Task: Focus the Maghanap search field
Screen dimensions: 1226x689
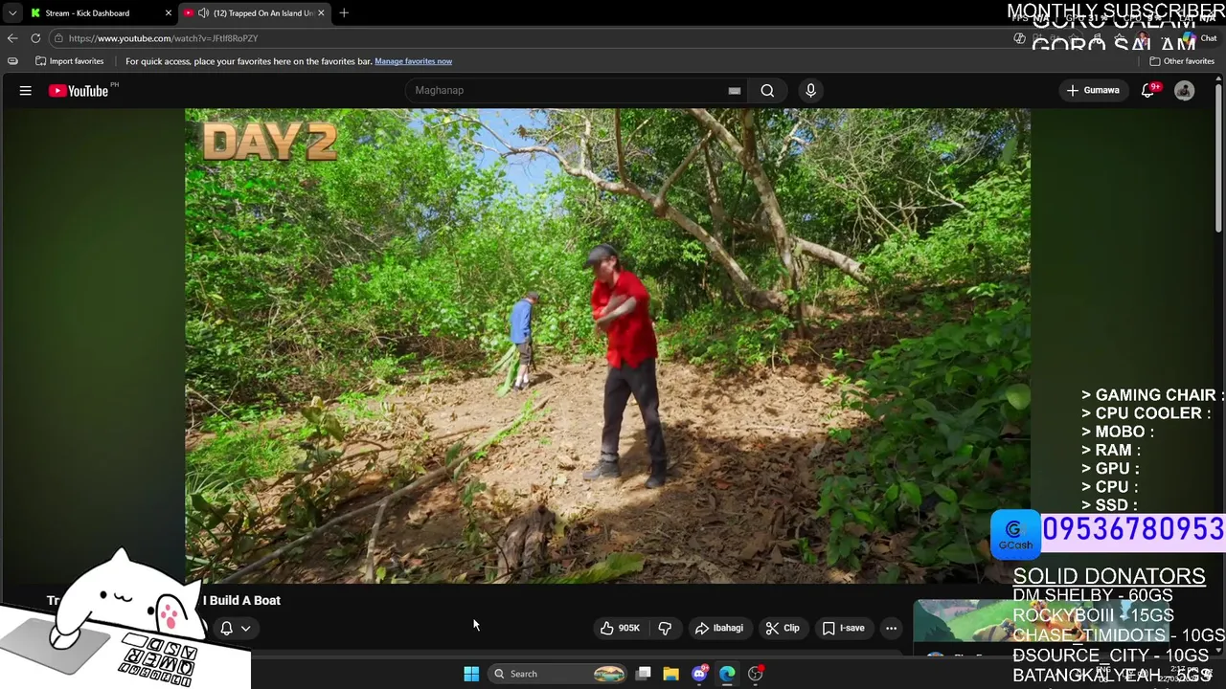Action: [570, 90]
